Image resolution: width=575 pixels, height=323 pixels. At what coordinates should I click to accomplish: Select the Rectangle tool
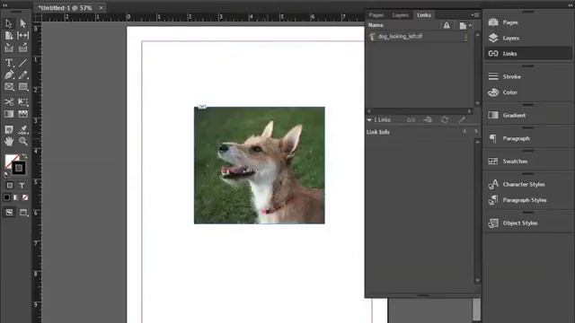click(x=22, y=87)
